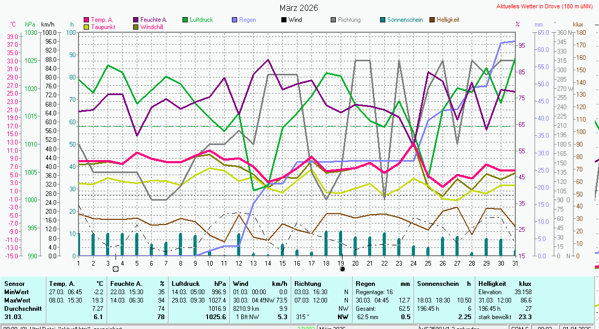Click the olive Windchill legend square
Image resolution: width=599 pixels, height=329 pixels.
pos(136,27)
